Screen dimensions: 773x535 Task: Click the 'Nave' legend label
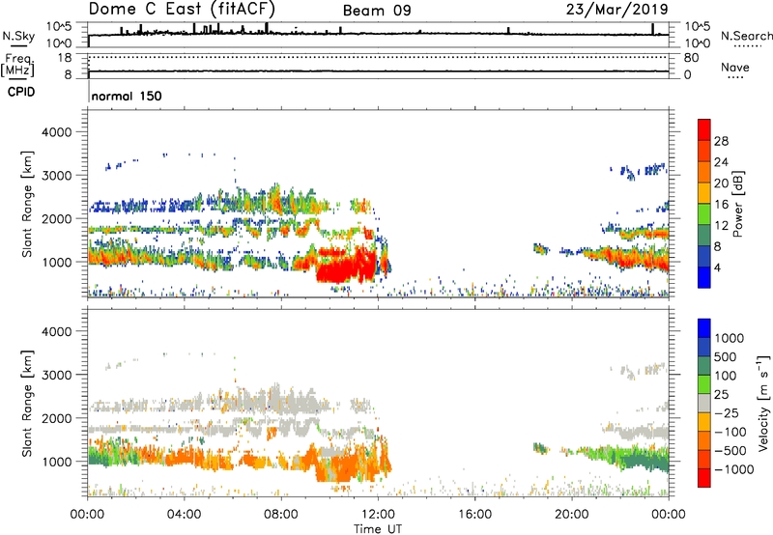[x=734, y=67]
